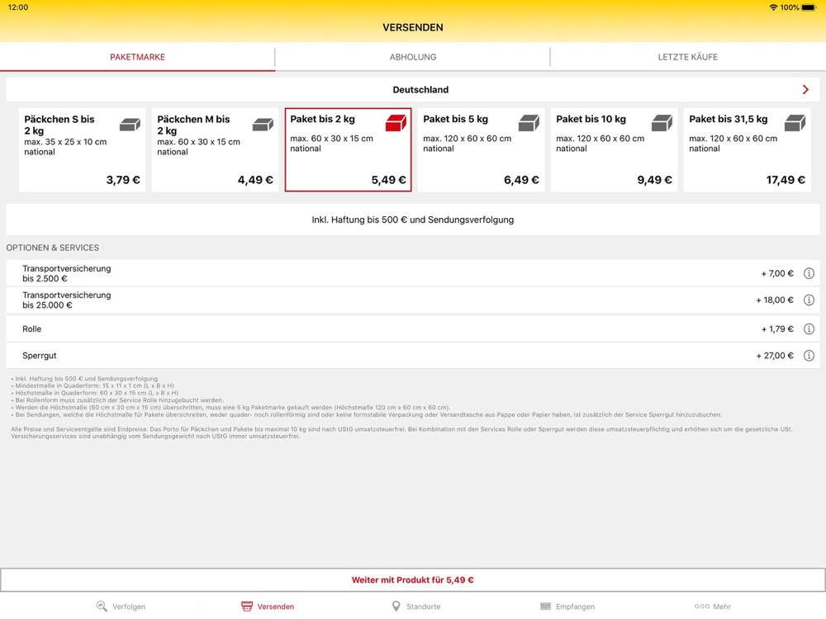Tap the + 27,00 € surcharge
The image size is (826, 619).
pyautogui.click(x=775, y=356)
